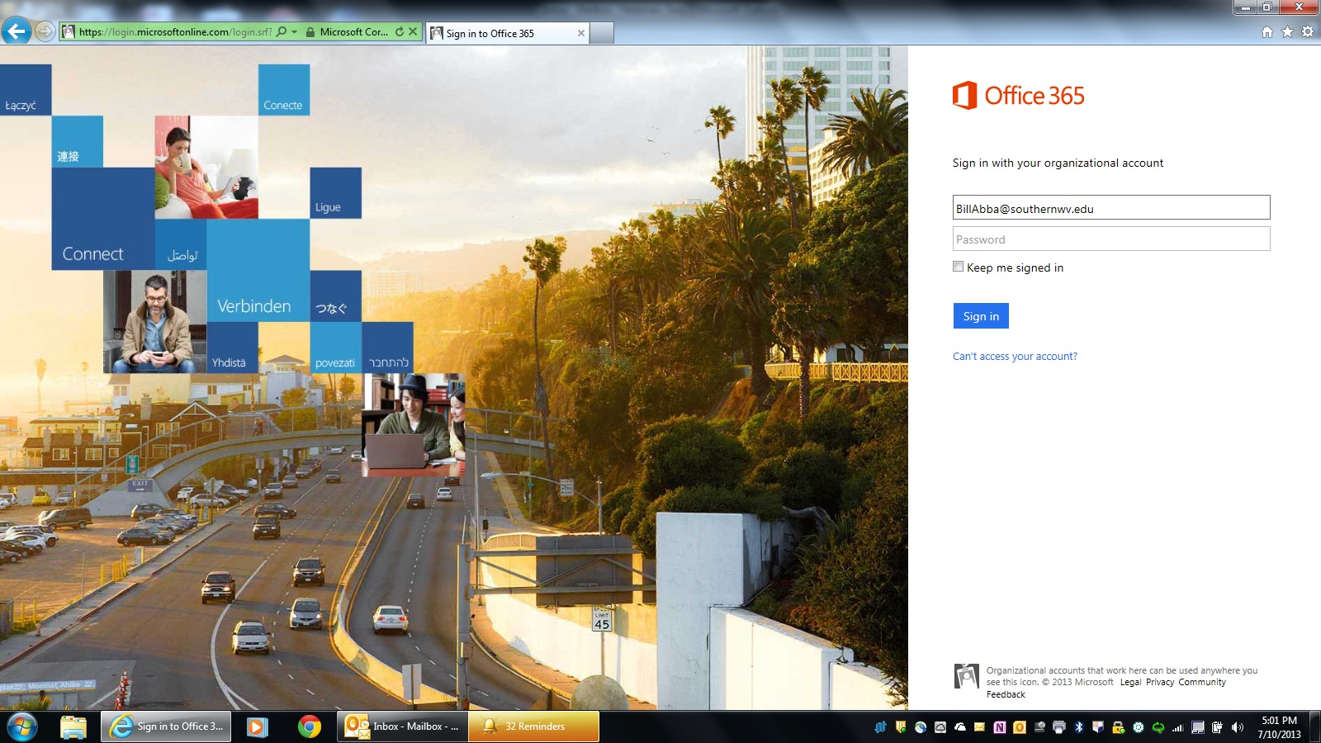Open Favorites star icon
The image size is (1321, 743).
click(x=1287, y=32)
